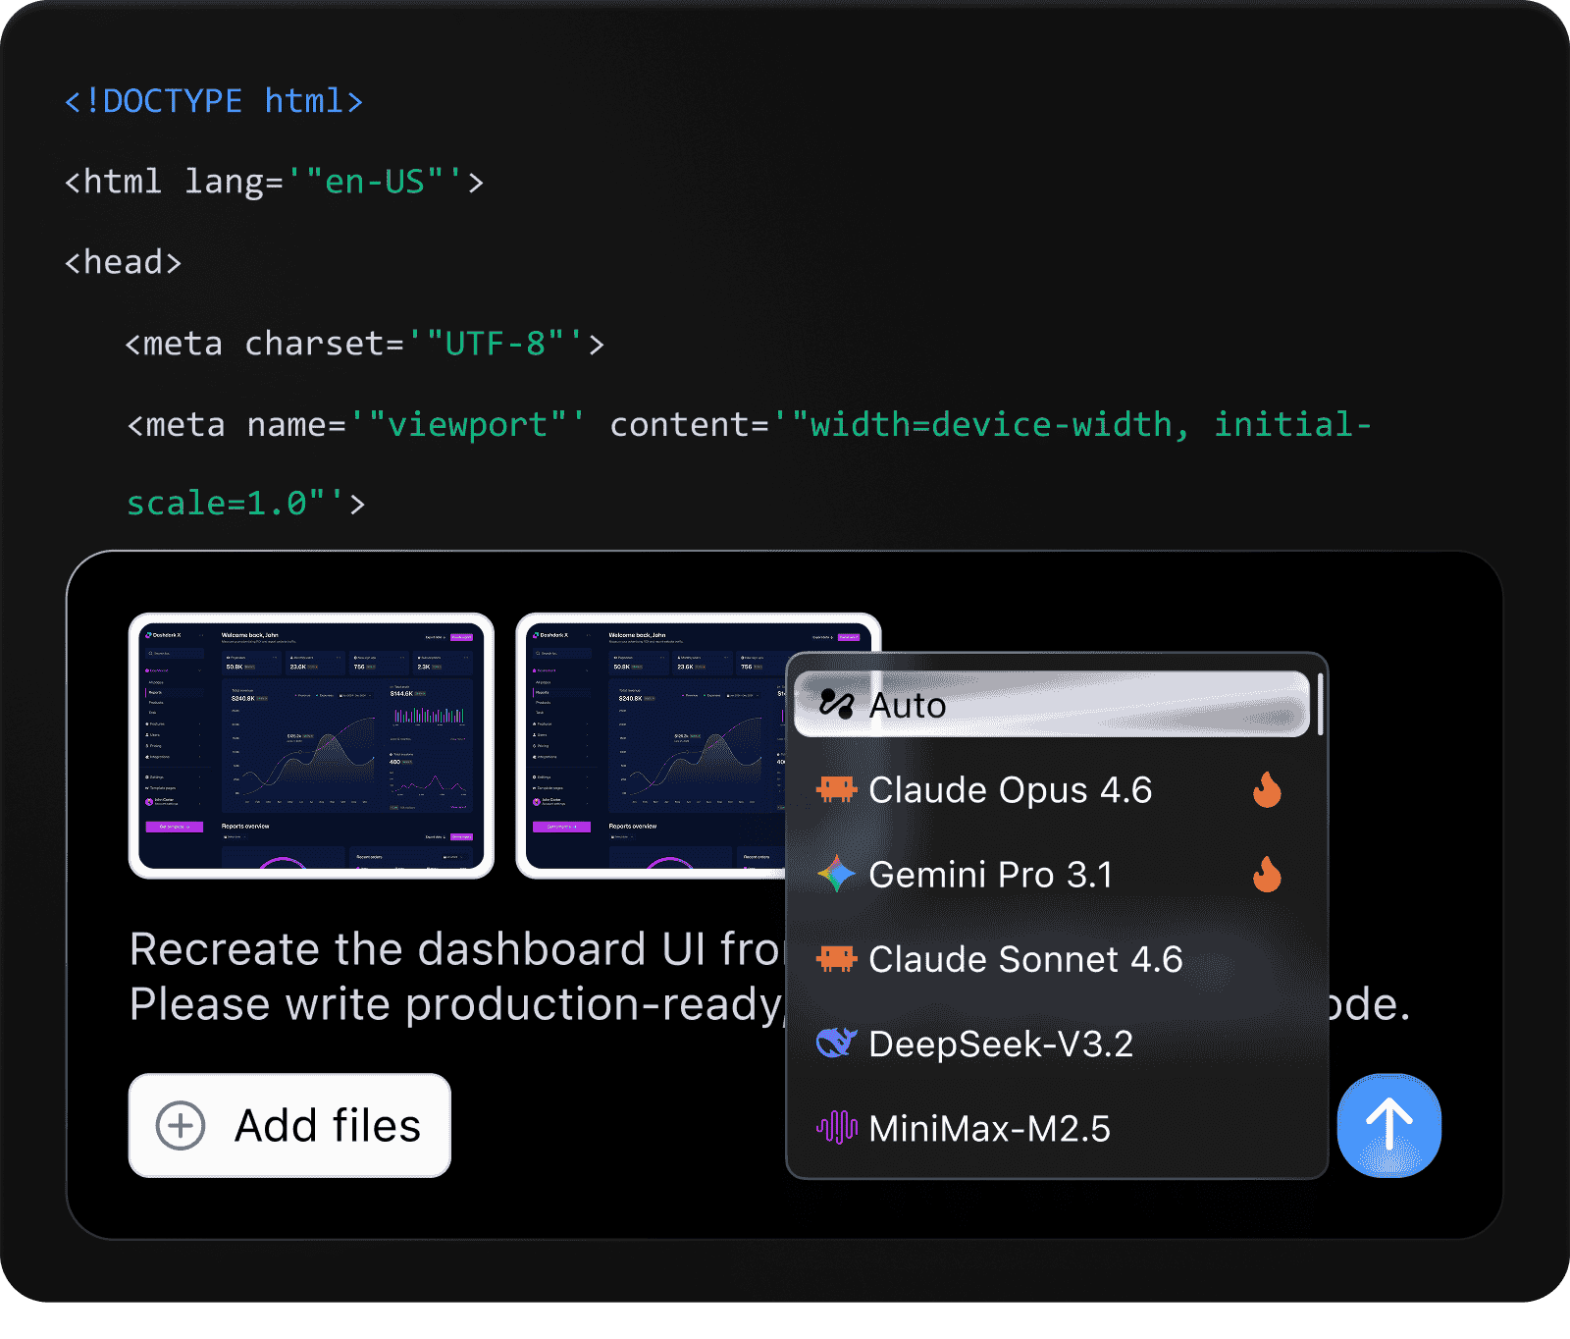Send the prompt with the blue arrow button

(x=1389, y=1125)
